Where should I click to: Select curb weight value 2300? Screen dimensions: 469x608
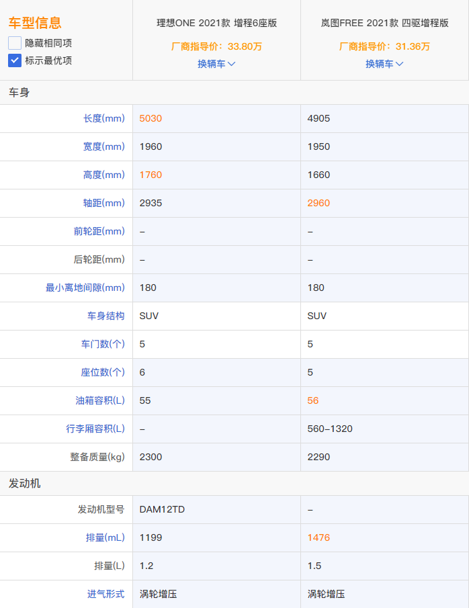[x=151, y=457]
